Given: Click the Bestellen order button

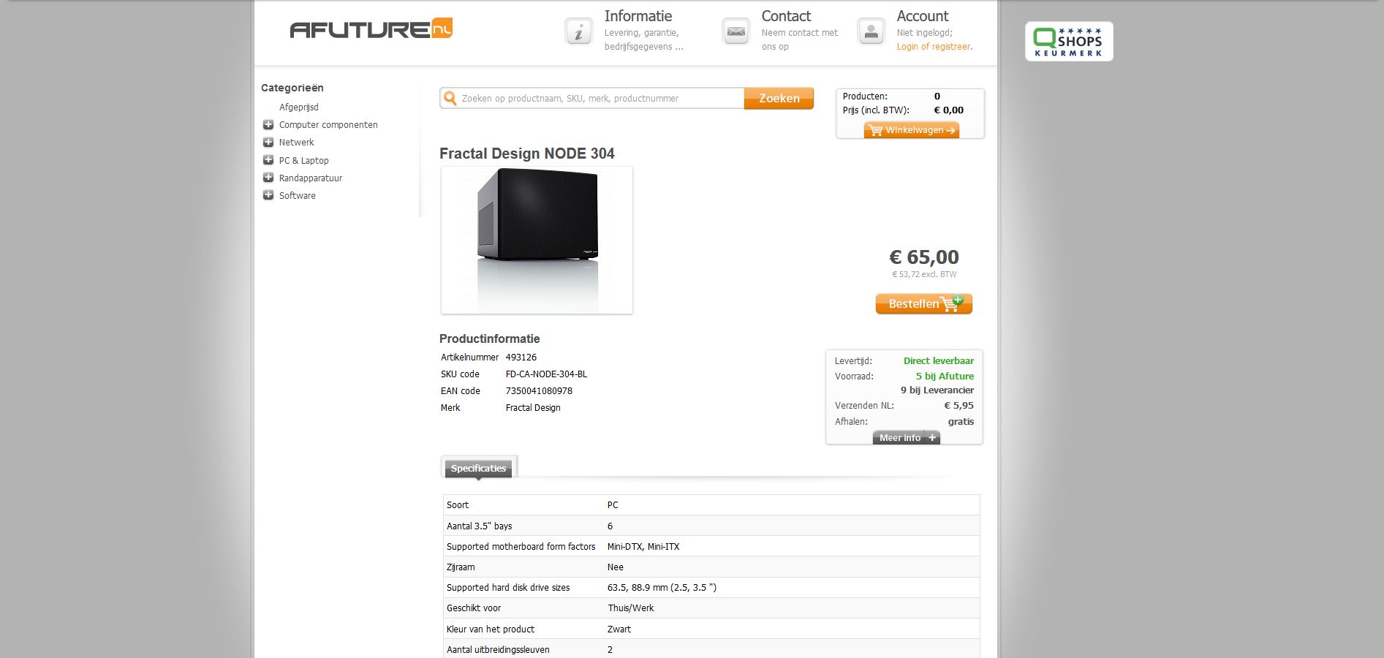Looking at the screenshot, I should (x=924, y=303).
